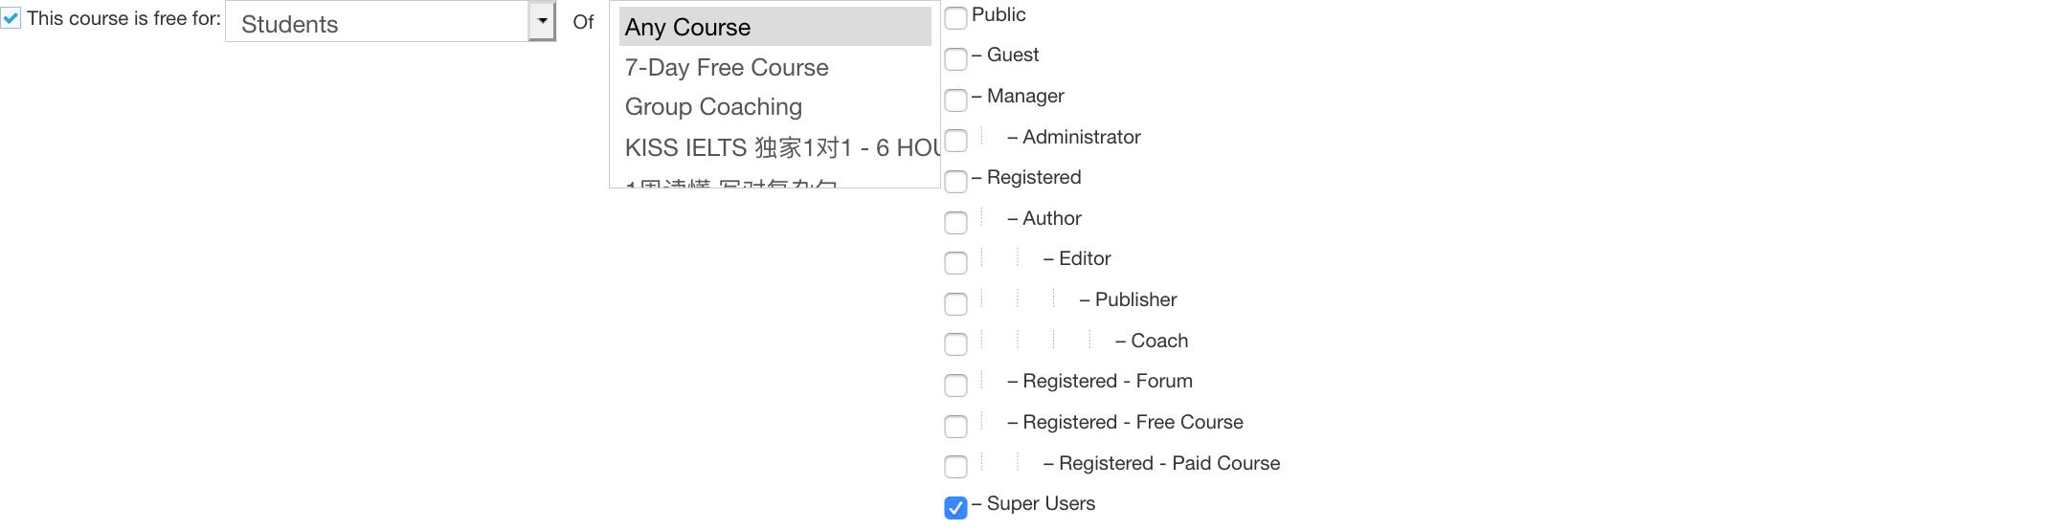Viewport: 2064px width, 530px height.
Task: Open the Students dropdown arrow
Action: click(542, 21)
